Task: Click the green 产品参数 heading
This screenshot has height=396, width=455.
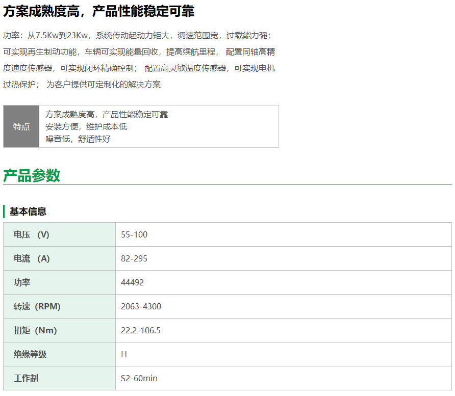Action: click(x=32, y=175)
